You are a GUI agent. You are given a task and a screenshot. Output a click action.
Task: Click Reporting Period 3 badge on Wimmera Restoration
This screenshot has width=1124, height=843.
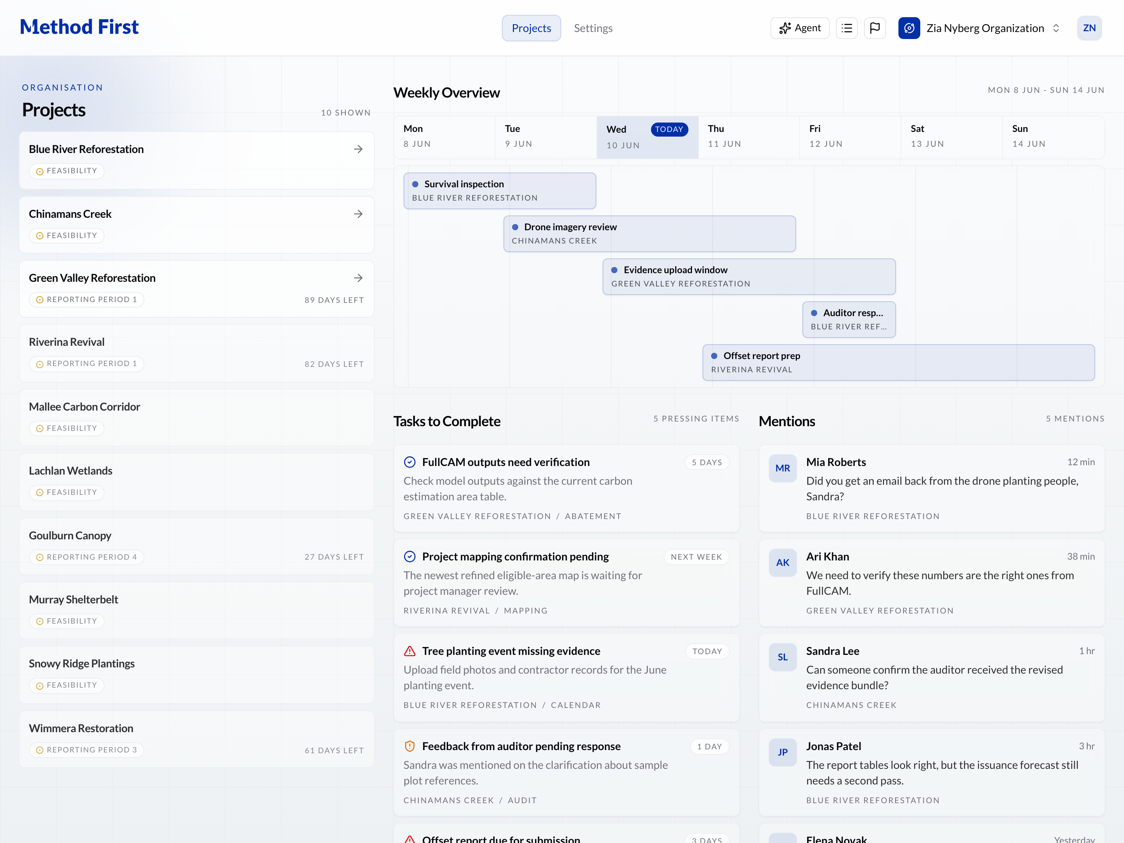coord(86,749)
